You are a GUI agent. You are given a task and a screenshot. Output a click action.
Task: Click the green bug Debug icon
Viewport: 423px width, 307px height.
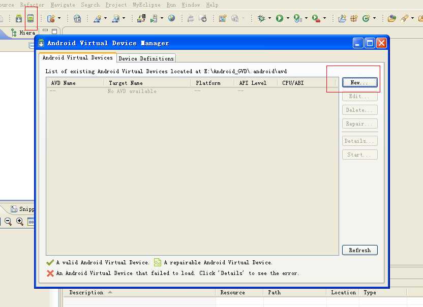pos(261,18)
